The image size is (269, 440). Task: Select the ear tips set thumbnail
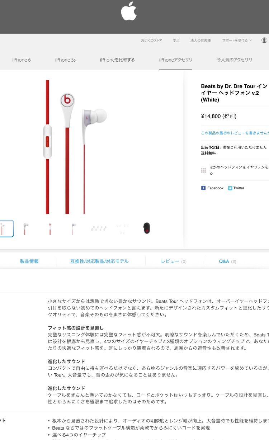pyautogui.click(x=99, y=228)
